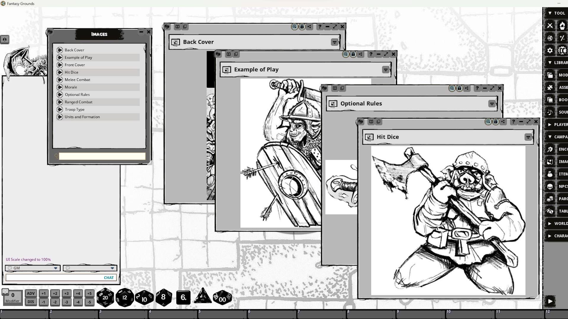Open the Assets library icon
This screenshot has height=319, width=568.
pyautogui.click(x=550, y=87)
